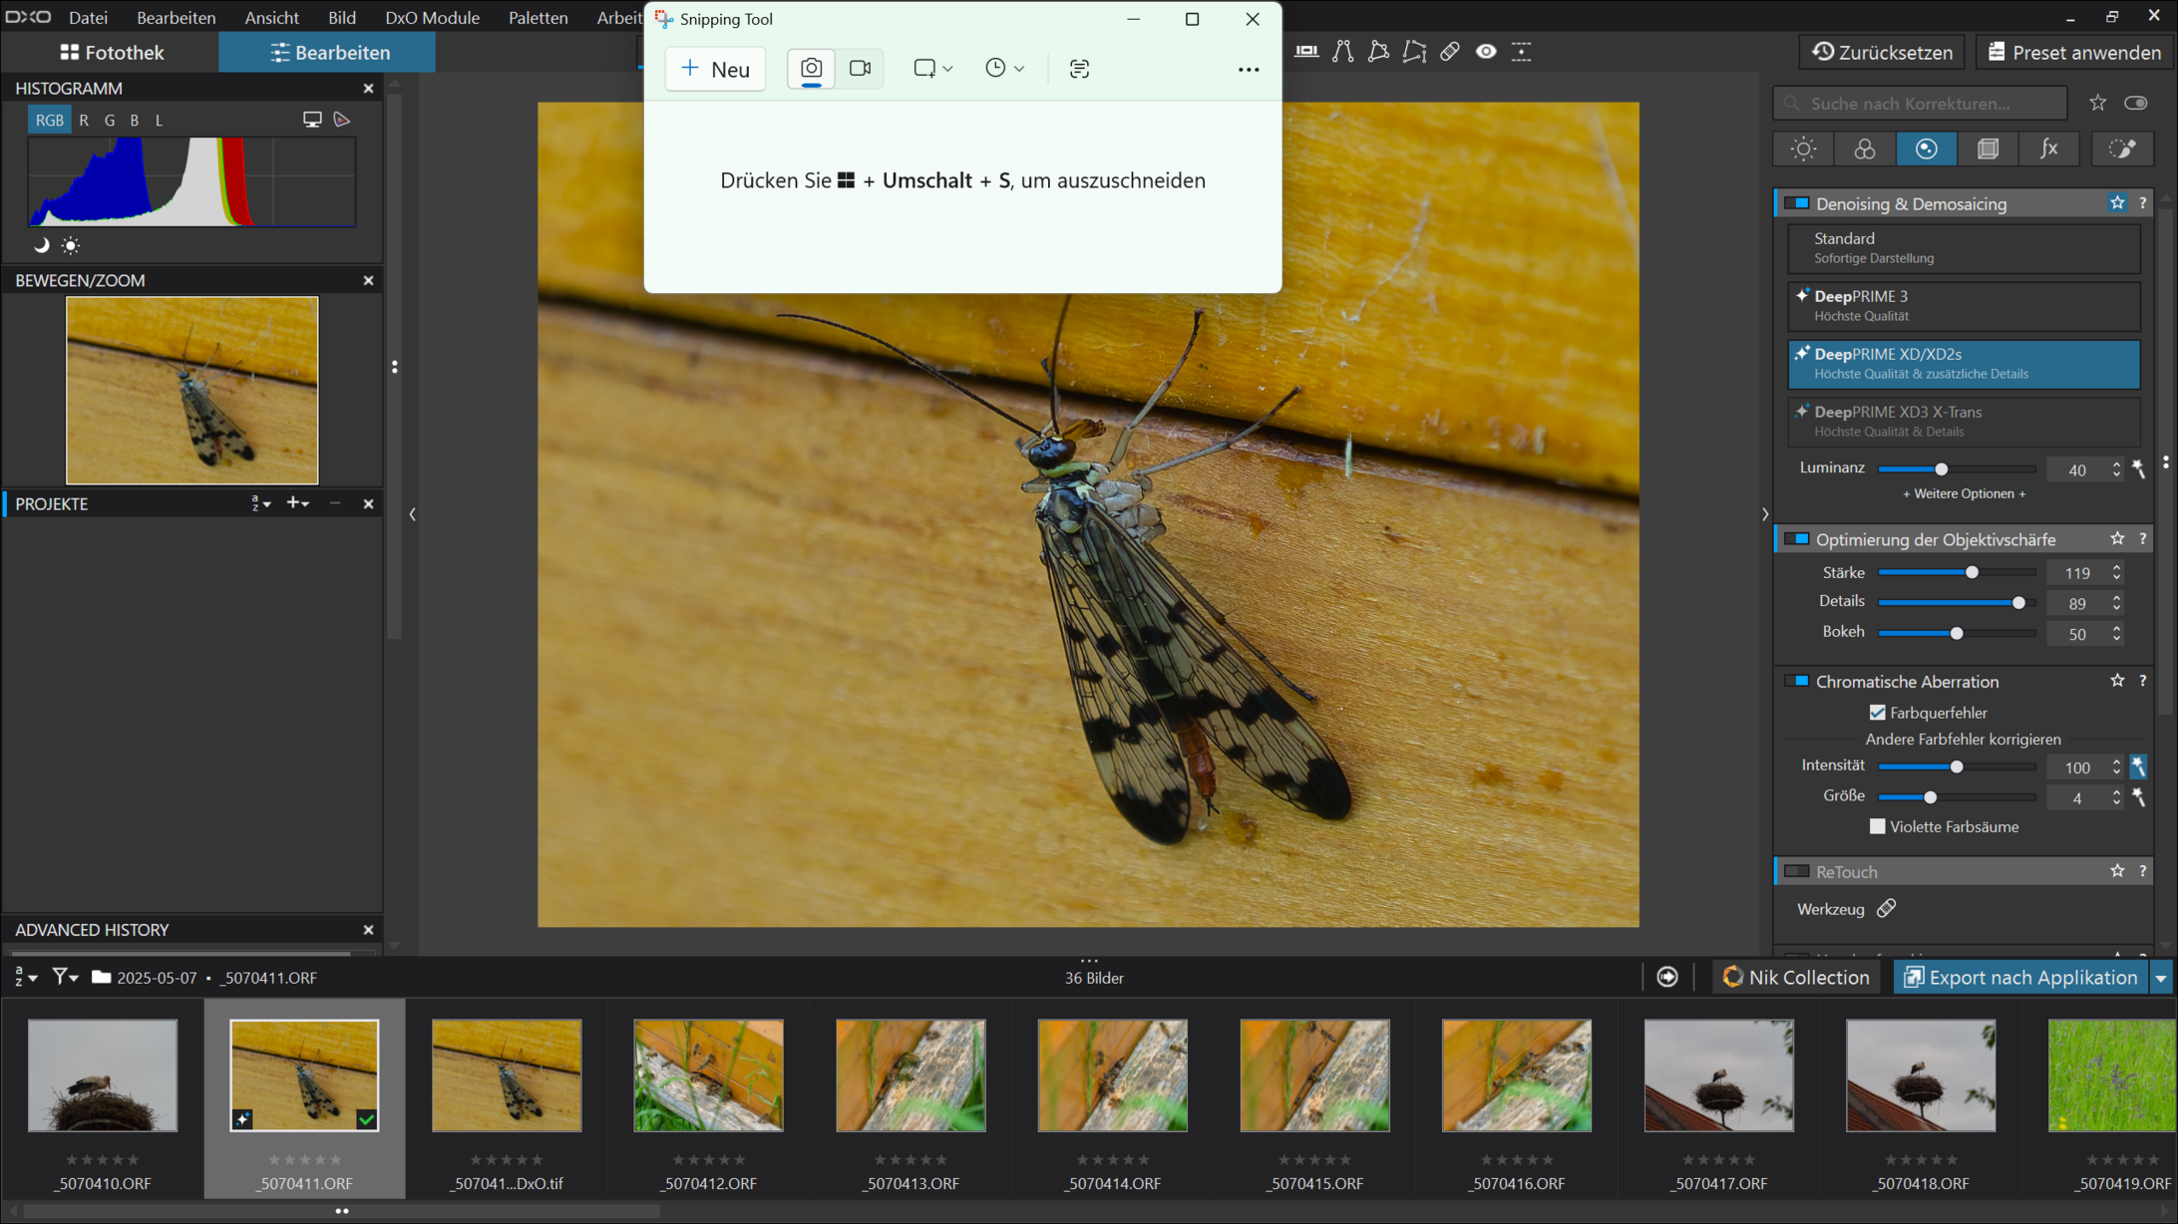Open the filmstrip filter funnel dropdown
This screenshot has height=1224, width=2178.
click(65, 978)
